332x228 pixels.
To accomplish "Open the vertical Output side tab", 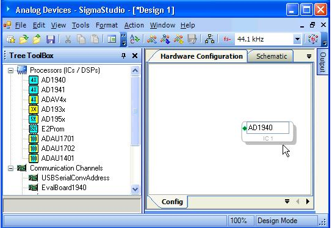I will click(x=322, y=62).
